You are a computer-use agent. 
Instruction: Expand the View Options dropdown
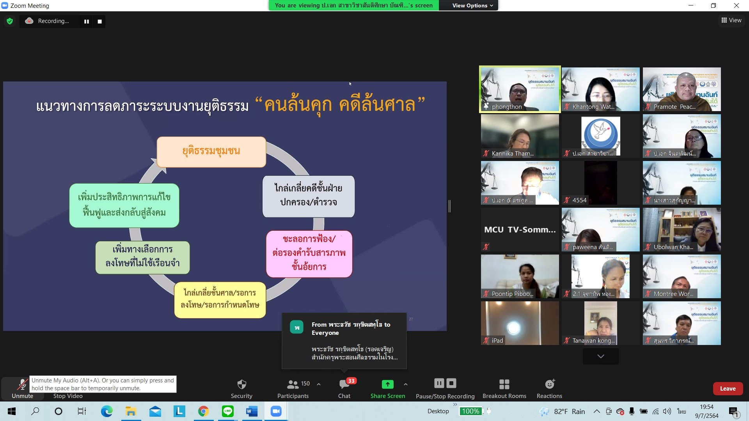[472, 5]
